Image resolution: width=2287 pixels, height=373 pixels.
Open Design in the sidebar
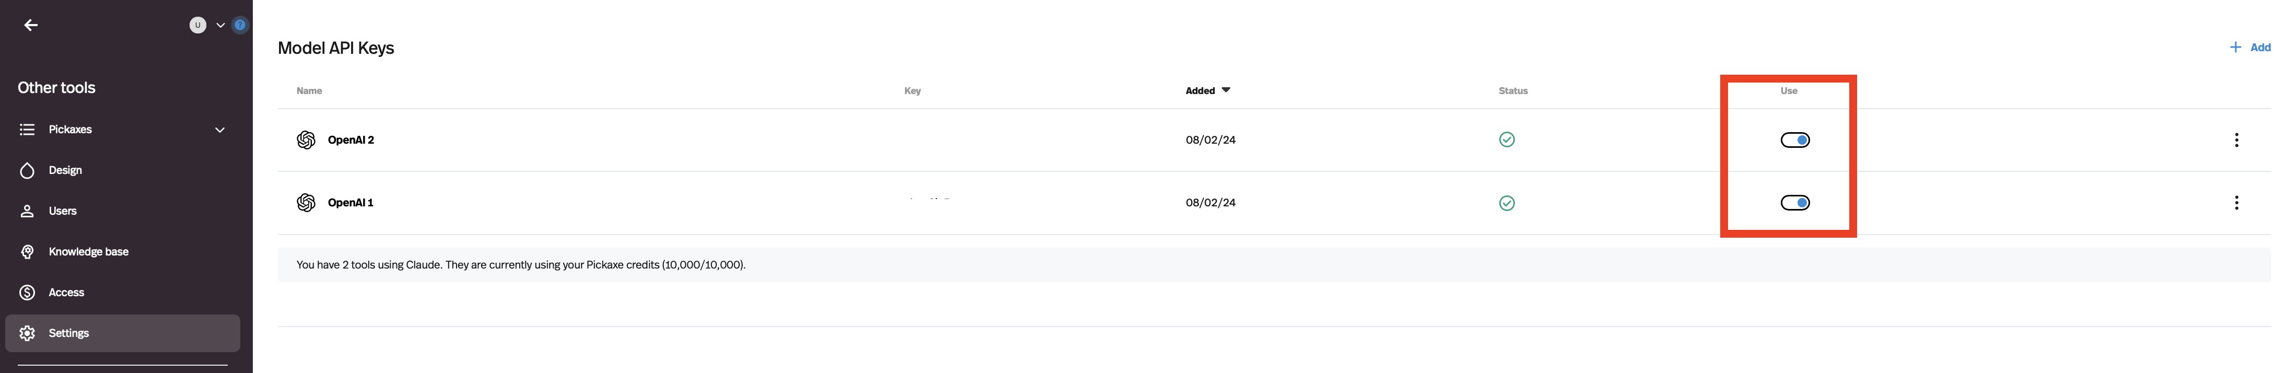click(x=65, y=170)
